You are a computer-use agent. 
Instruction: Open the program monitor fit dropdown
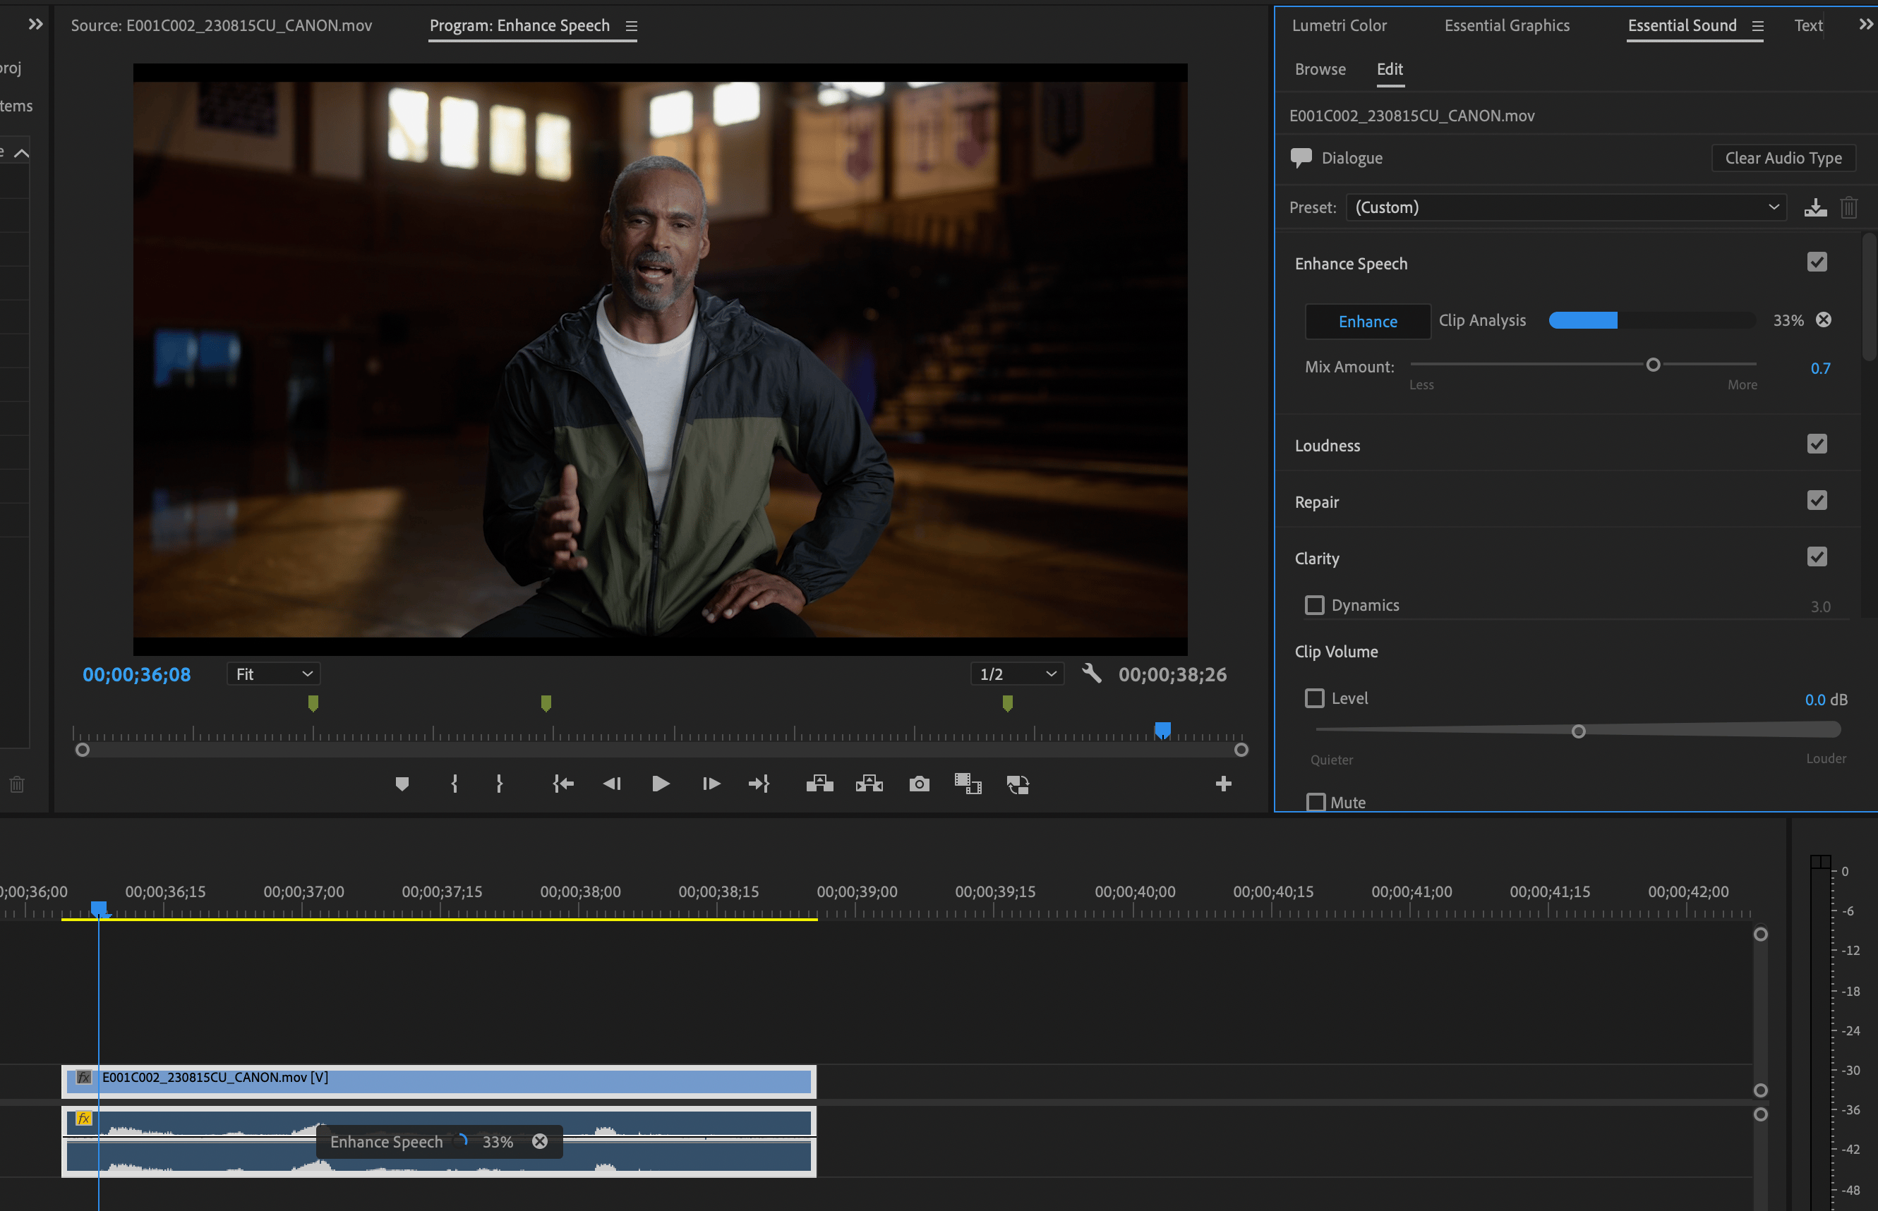[x=272, y=674]
